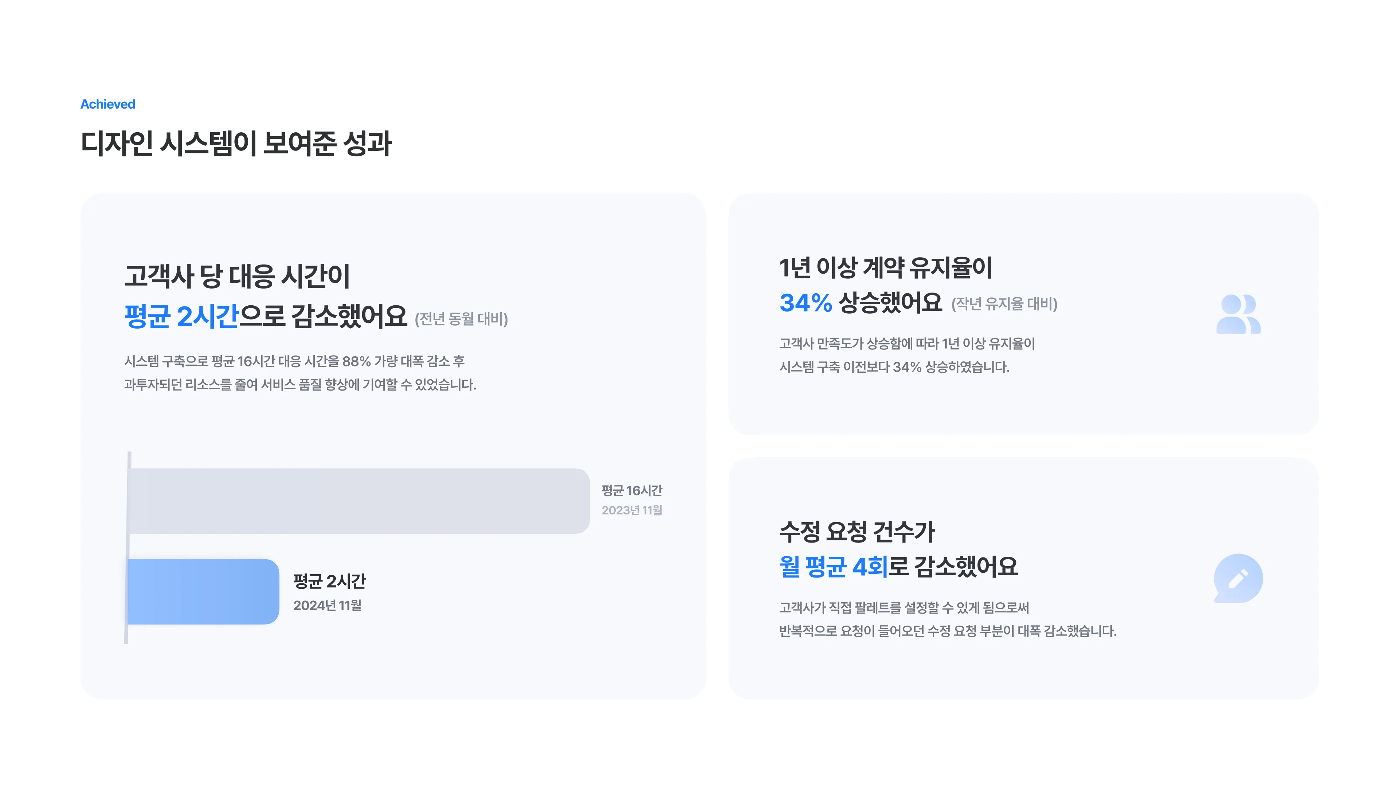
Task: Click the blue "평균 2시간" heading highlight
Action: (181, 316)
